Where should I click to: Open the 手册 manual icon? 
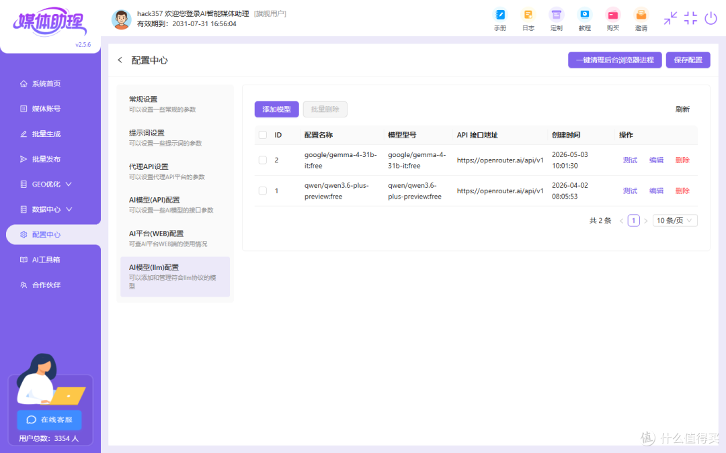tap(500, 20)
